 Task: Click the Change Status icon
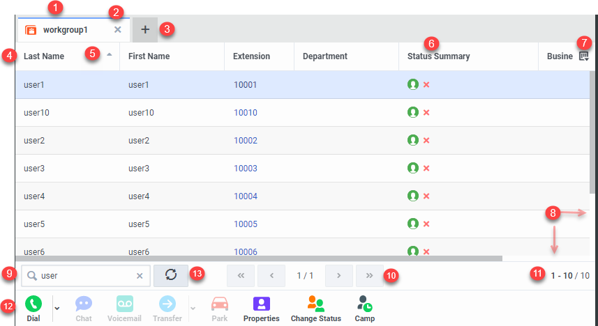tap(315, 304)
